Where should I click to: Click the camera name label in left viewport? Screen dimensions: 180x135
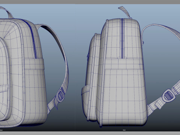(x=1, y=130)
